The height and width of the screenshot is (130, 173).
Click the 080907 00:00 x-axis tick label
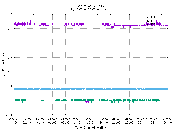click(14, 121)
